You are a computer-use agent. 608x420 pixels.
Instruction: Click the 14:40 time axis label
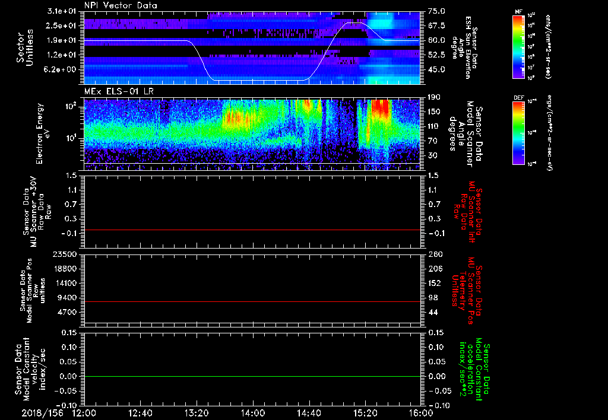pos(308,413)
